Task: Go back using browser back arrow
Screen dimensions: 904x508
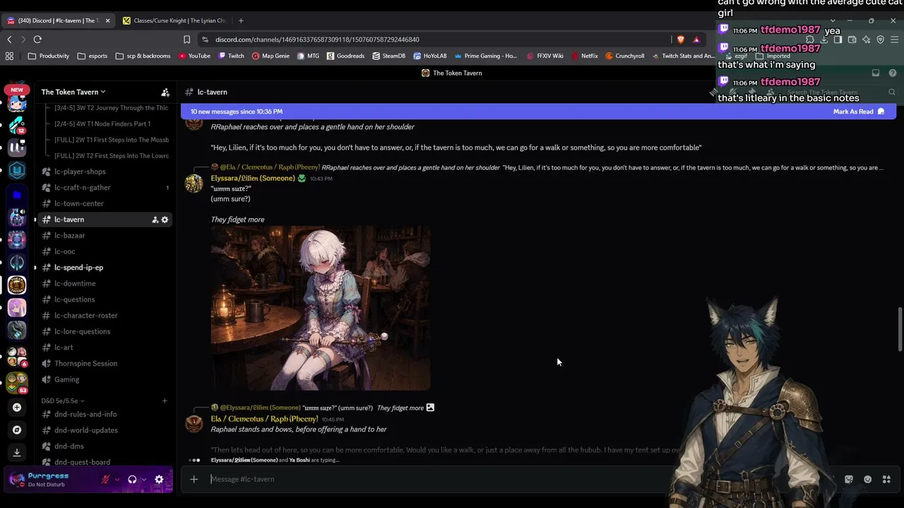Action: tap(9, 40)
